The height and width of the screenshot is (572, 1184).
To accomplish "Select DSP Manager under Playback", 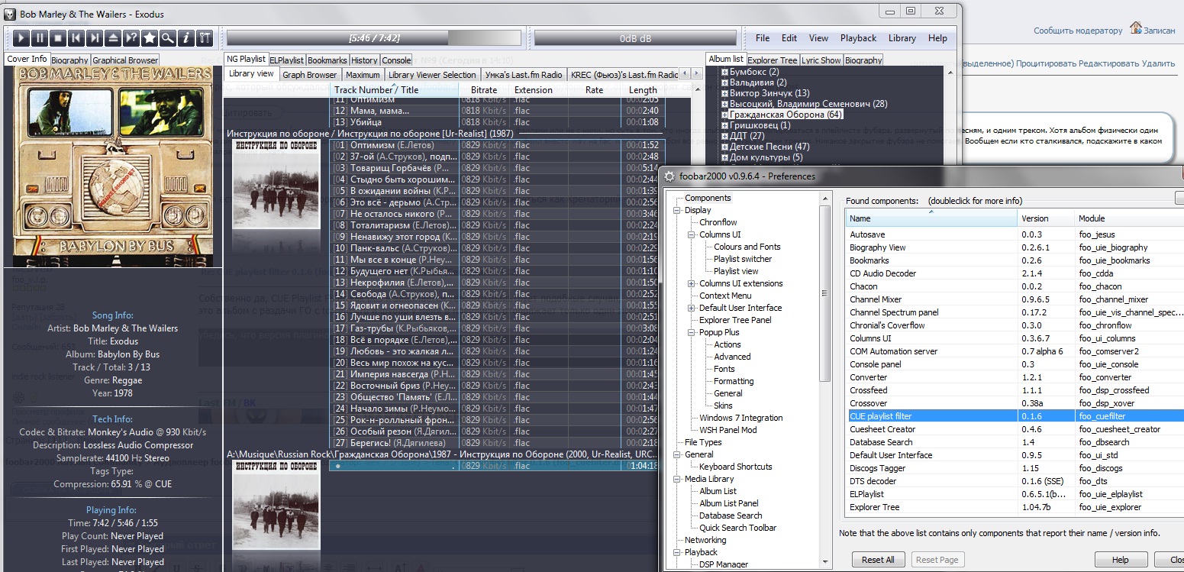I will [724, 564].
